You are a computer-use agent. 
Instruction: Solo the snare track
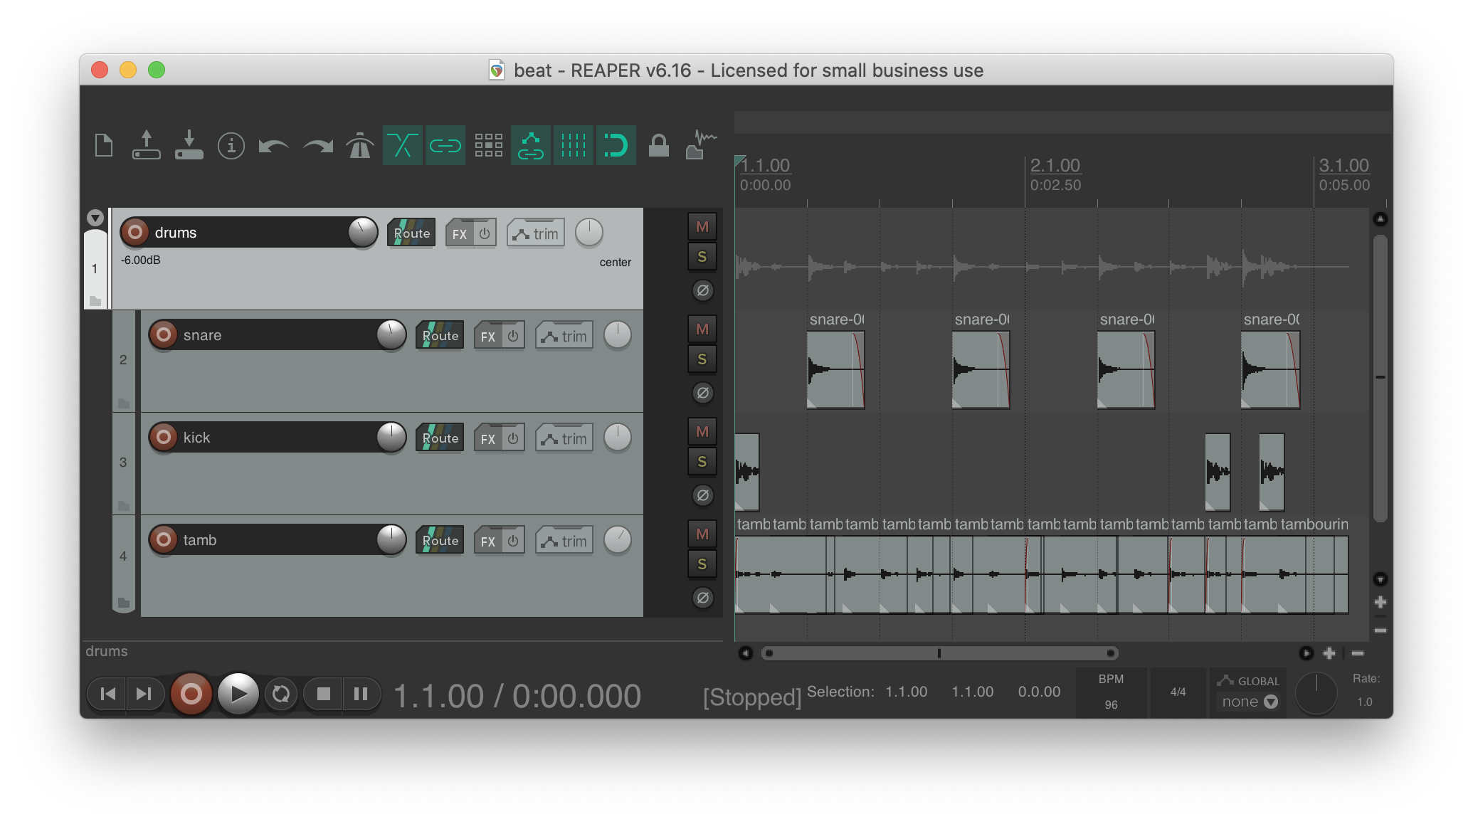[702, 359]
